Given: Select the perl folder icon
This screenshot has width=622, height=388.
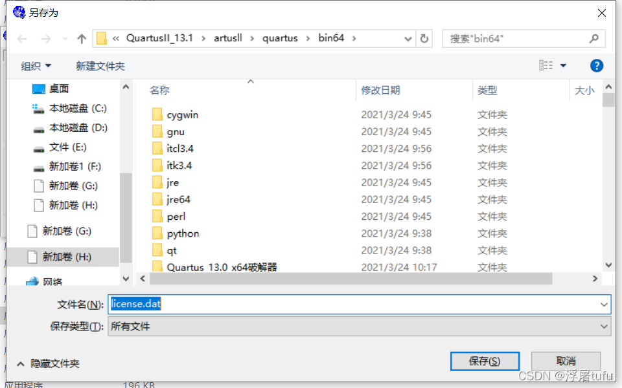Looking at the screenshot, I should pos(157,217).
